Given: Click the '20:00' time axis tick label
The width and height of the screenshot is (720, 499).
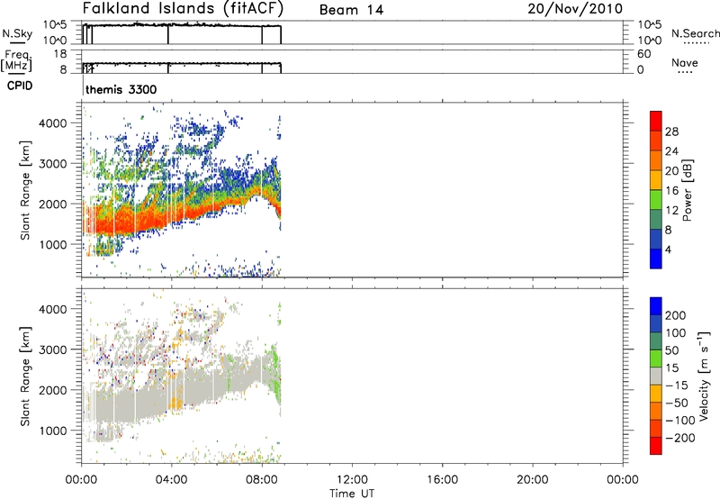Looking at the screenshot, I should (x=533, y=480).
